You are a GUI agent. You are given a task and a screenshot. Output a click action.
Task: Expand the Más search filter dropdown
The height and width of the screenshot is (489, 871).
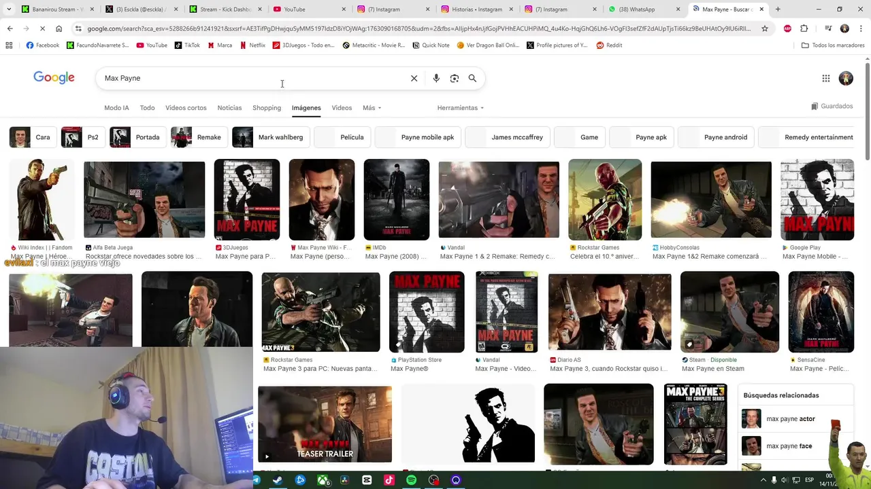pyautogui.click(x=372, y=108)
